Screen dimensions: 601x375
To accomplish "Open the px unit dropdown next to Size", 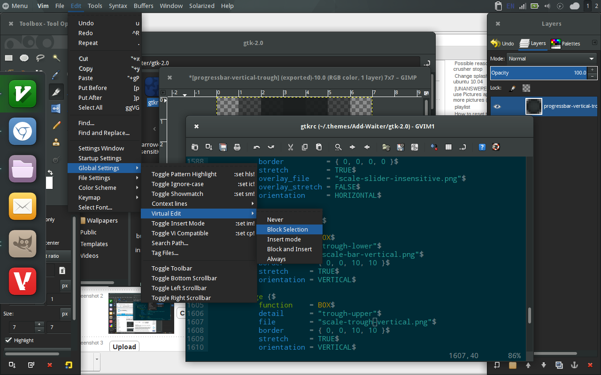I will click(65, 314).
